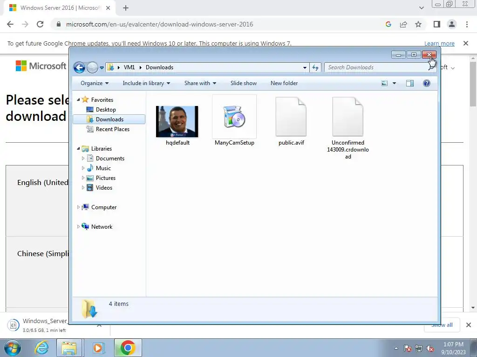
Task: Show hidden system tray icons
Action: tap(396, 348)
